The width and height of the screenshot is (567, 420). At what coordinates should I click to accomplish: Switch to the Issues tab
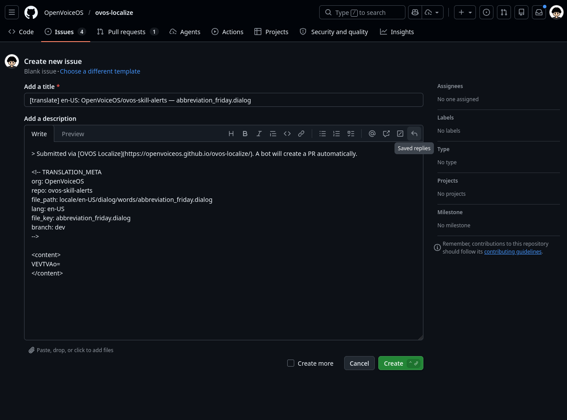point(65,32)
